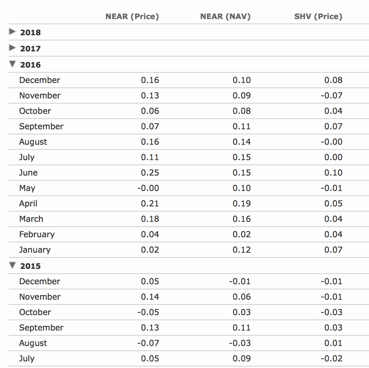Click the June 2016 row label

[28, 173]
